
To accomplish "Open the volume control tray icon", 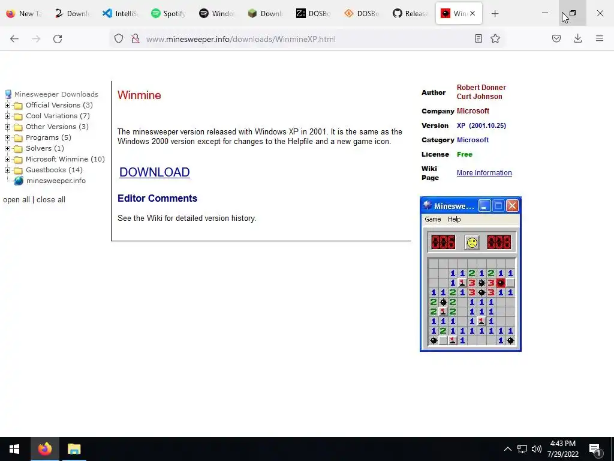I will [537, 449].
